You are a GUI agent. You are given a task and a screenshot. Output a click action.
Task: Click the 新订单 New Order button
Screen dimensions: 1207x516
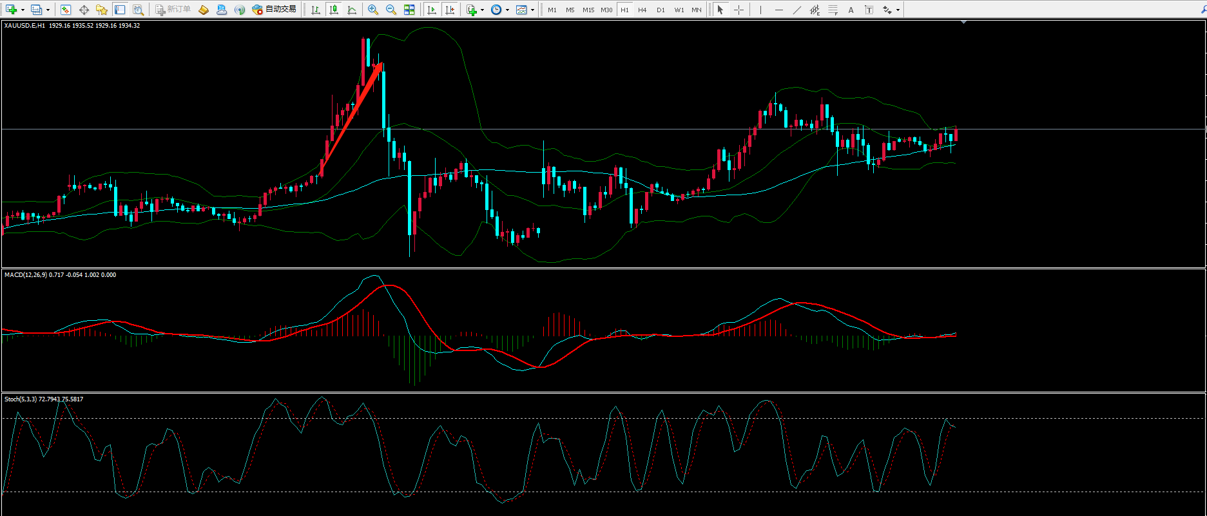click(x=173, y=10)
